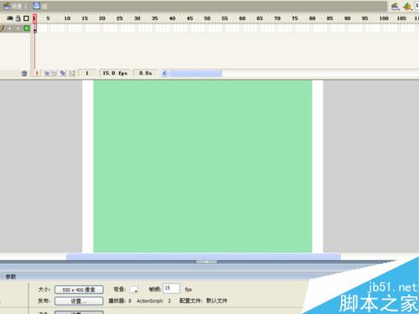The width and height of the screenshot is (419, 314).
Task: Click the center frame button
Action: point(37,73)
